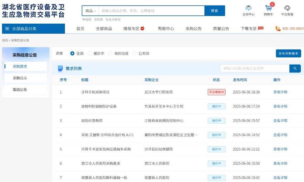View details for 保康县人民医院眼科器械一批
This screenshot has width=304, height=182.
(x=280, y=178)
